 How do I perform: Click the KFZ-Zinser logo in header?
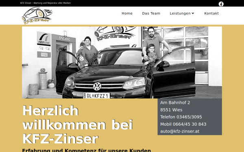click(x=37, y=16)
